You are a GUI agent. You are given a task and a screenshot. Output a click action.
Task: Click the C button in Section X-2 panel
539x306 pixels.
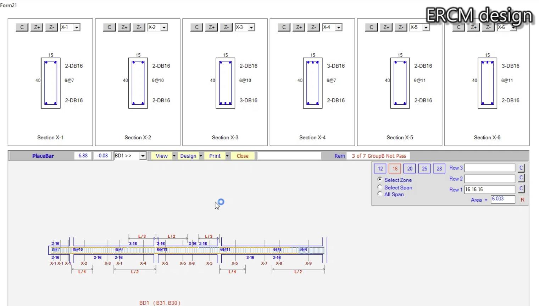coord(109,27)
